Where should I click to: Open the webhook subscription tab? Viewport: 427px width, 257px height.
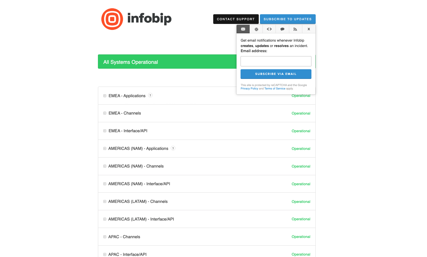[269, 29]
